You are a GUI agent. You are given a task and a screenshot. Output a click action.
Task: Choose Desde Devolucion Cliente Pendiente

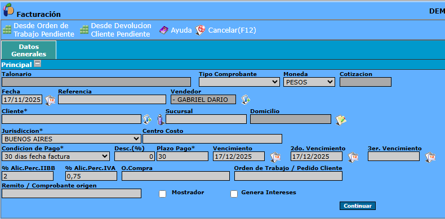pyautogui.click(x=121, y=30)
